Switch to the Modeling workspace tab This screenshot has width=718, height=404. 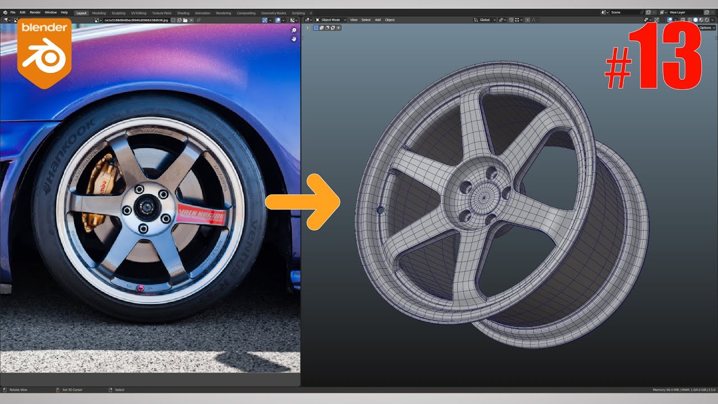[x=99, y=13]
